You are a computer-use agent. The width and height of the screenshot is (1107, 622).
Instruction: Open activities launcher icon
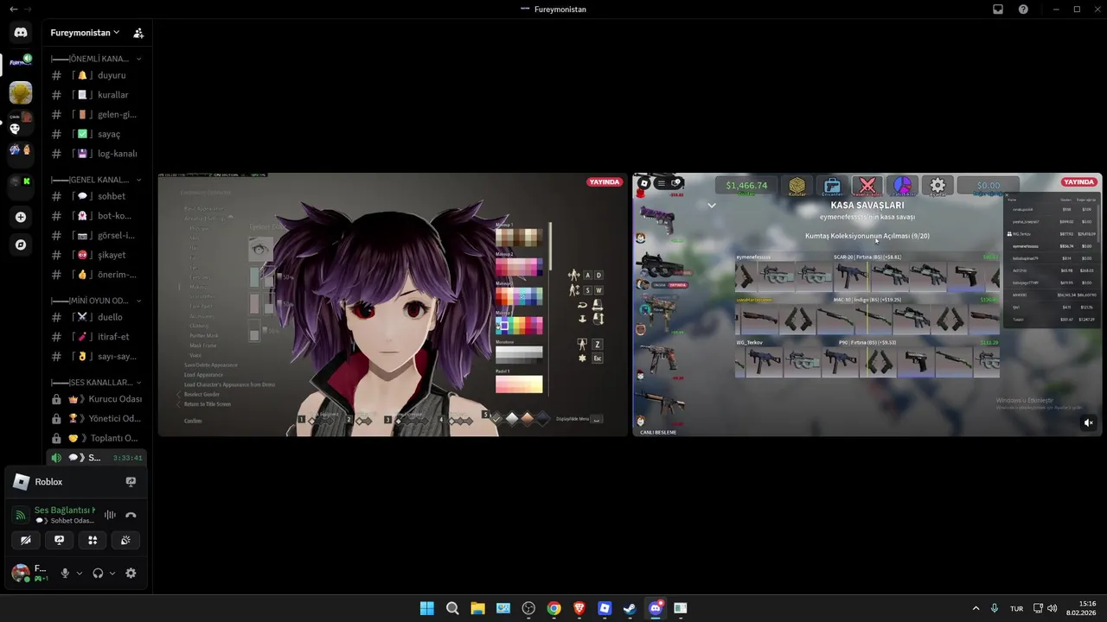click(x=93, y=540)
